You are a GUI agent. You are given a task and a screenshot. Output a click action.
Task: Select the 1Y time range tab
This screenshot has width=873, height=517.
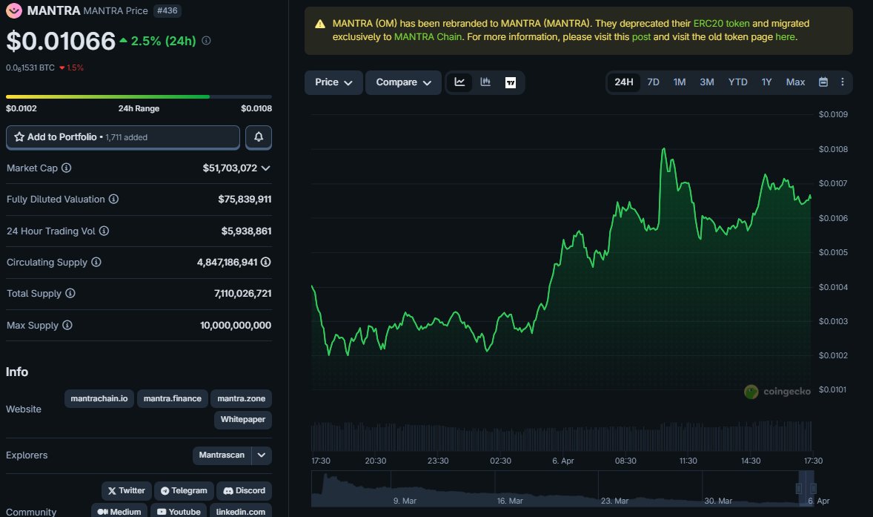pos(766,82)
